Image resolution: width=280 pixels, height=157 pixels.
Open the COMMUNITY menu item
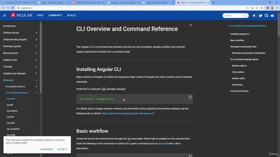(55, 15)
